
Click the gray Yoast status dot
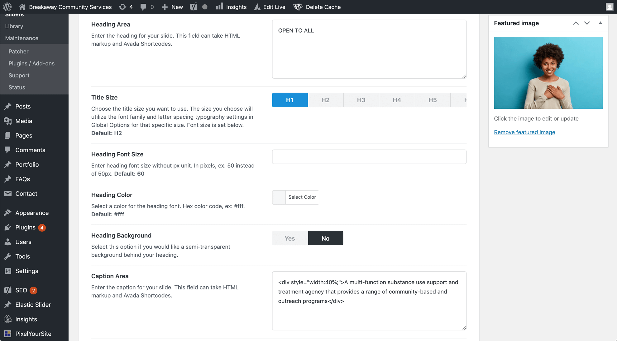click(205, 7)
